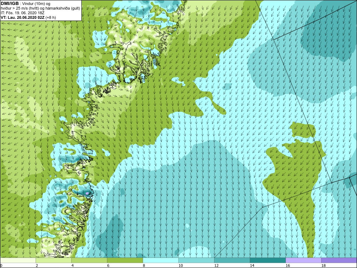Screen dimensions: 357x268
Task: Click the 2–4 m/s light green swatch
Action: coord(54,260)
